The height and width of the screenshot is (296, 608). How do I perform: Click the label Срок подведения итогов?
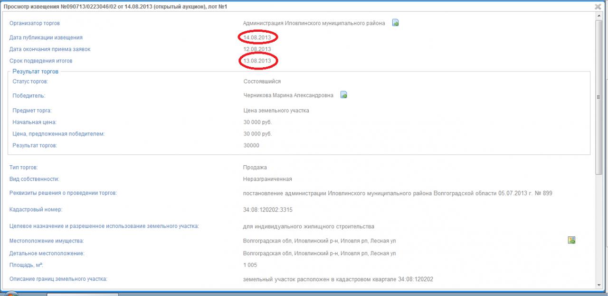[x=41, y=61]
